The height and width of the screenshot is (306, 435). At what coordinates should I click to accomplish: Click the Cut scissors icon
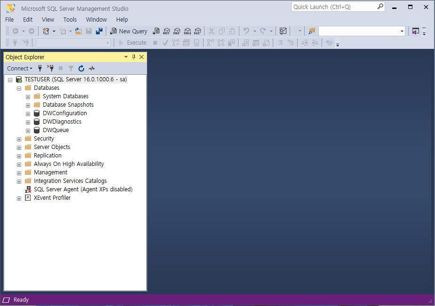212,31
